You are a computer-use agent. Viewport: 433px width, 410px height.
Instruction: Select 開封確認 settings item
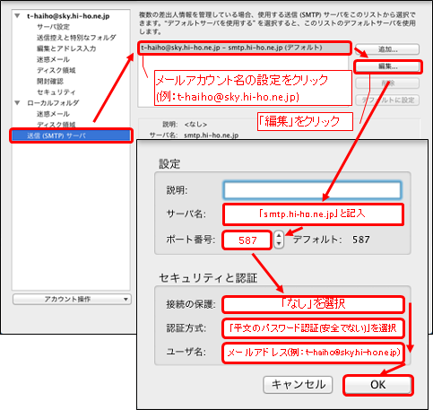(x=50, y=81)
